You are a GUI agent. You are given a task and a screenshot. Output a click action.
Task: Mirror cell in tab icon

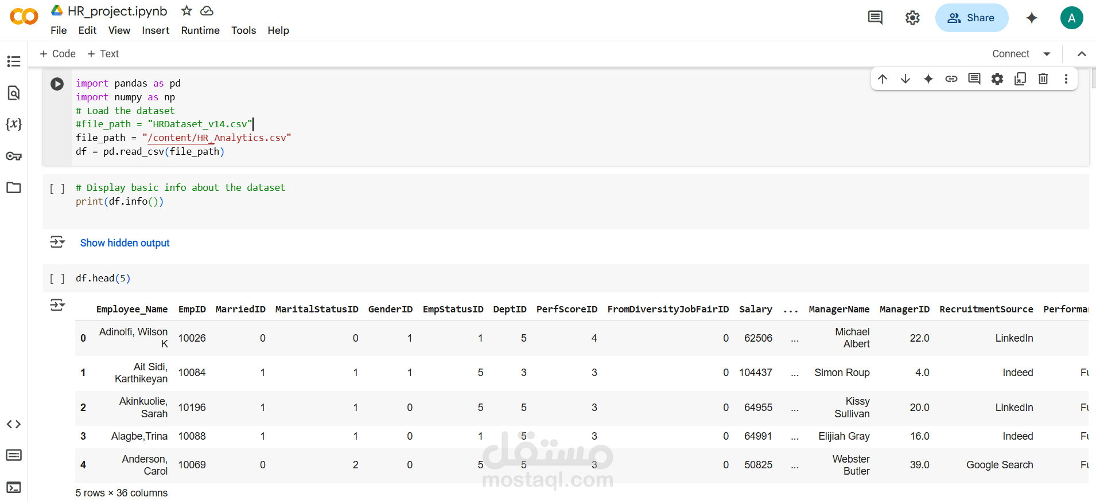1020,79
